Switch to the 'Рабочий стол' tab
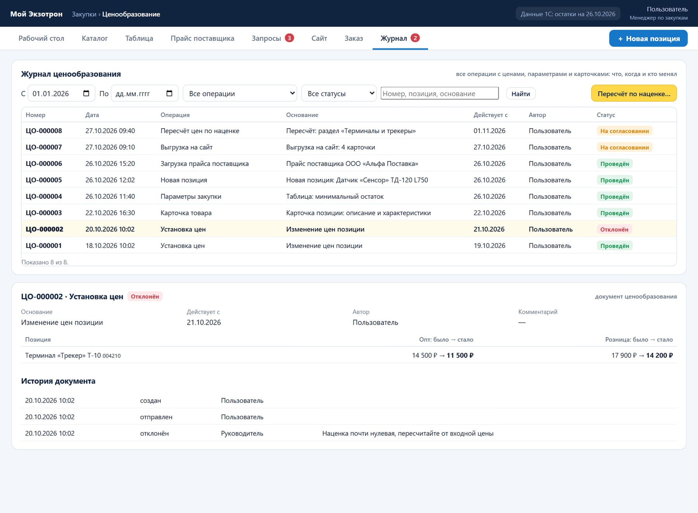 coord(41,38)
